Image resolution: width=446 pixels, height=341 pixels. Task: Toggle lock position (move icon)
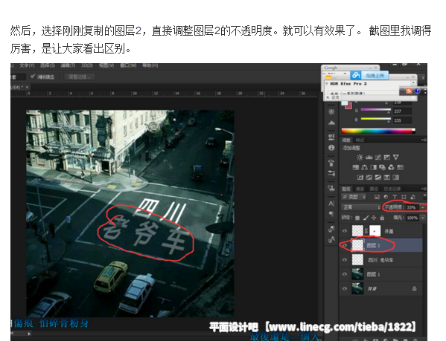374,218
